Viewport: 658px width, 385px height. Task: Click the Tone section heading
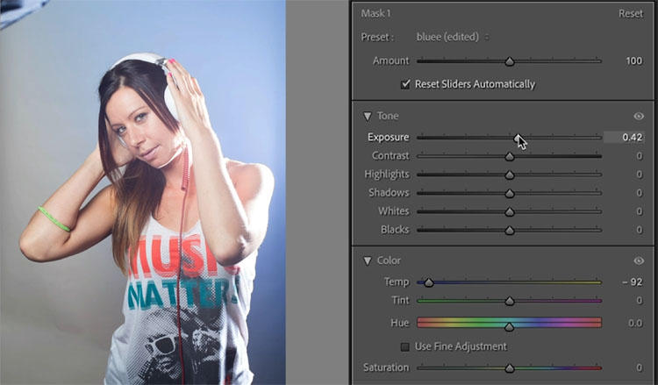coord(388,116)
